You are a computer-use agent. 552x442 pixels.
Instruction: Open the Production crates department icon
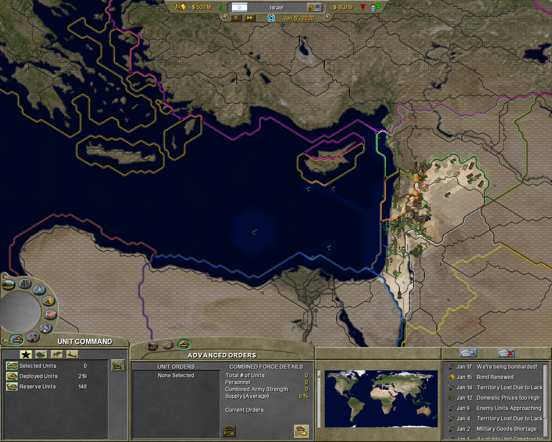pyautogui.click(x=25, y=284)
